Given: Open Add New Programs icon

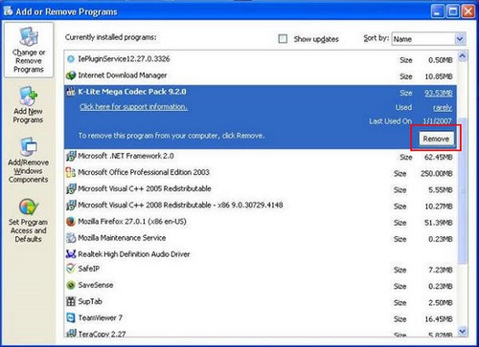Looking at the screenshot, I should pos(29,96).
